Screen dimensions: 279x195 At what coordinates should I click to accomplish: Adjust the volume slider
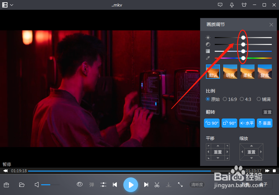[x=50, y=185]
